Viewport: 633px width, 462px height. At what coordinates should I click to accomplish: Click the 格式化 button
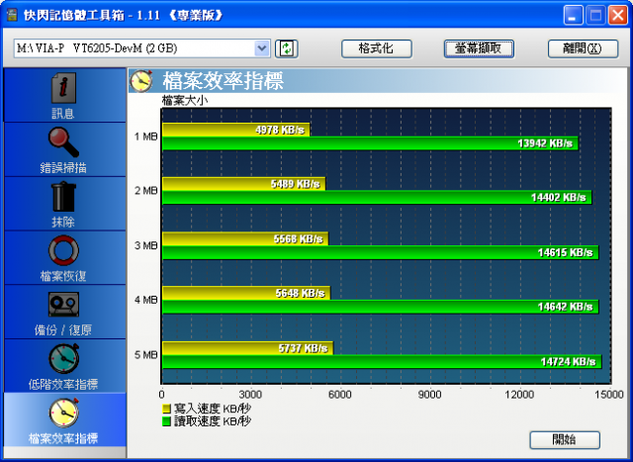coord(376,48)
